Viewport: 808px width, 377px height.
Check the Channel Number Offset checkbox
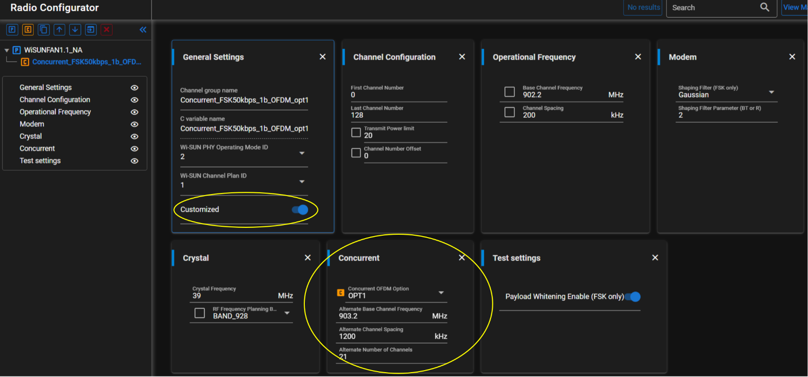(x=356, y=153)
